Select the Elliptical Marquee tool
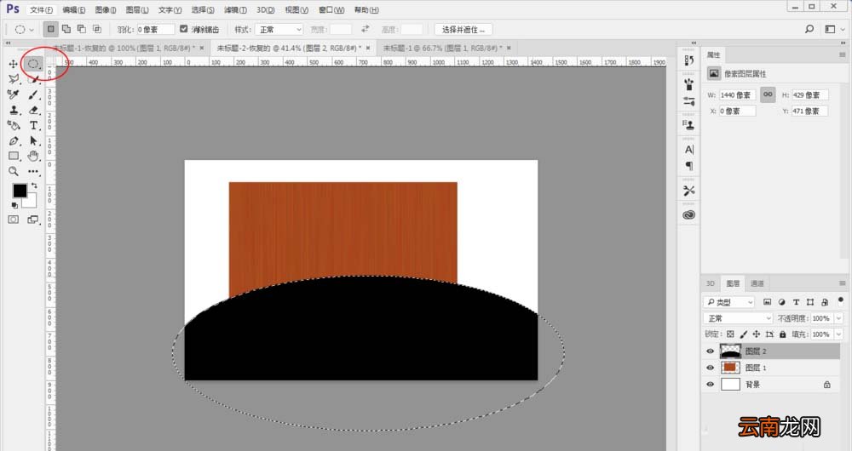Image resolution: width=852 pixels, height=451 pixels. [33, 64]
